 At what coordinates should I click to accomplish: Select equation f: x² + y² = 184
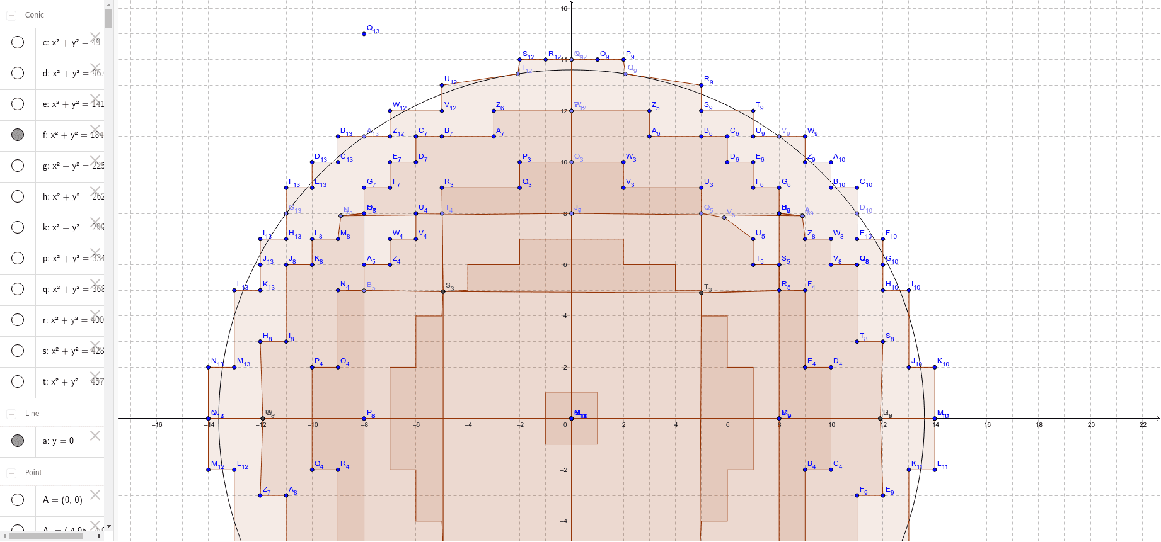point(72,135)
